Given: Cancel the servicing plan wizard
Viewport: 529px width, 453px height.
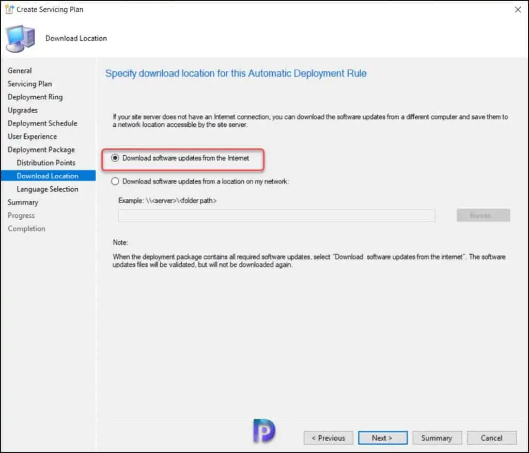Looking at the screenshot, I should click(x=492, y=438).
